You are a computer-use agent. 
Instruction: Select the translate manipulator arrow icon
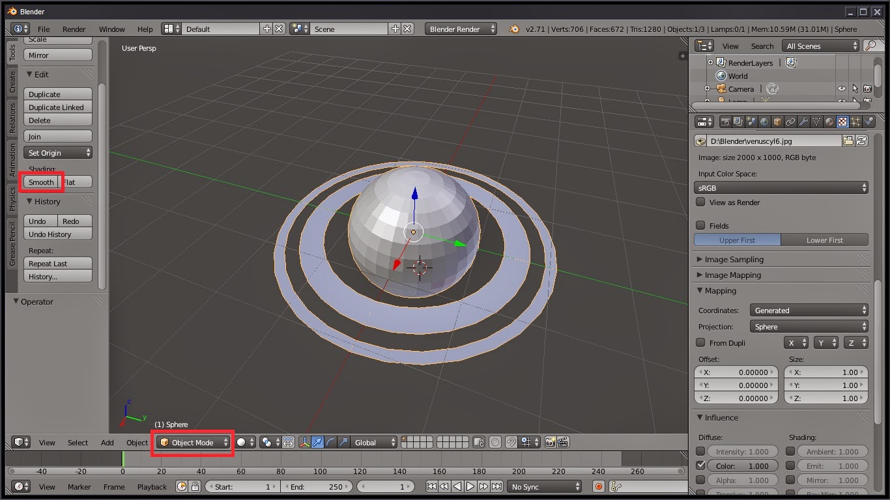coord(317,442)
